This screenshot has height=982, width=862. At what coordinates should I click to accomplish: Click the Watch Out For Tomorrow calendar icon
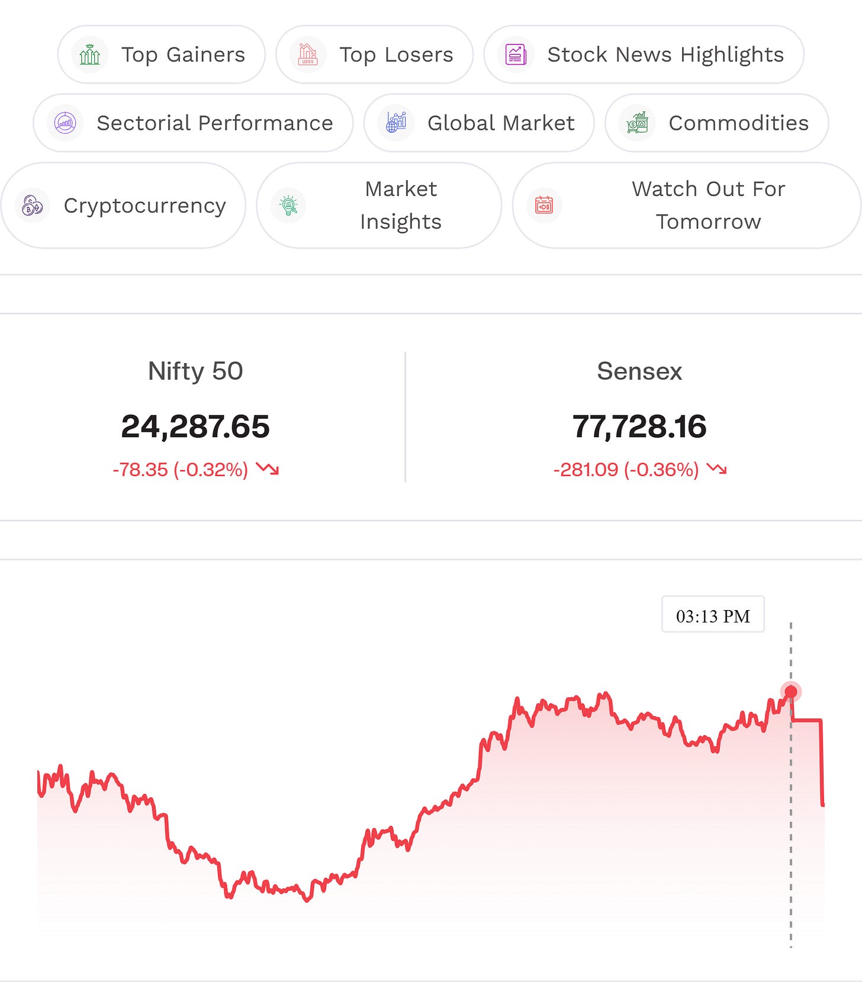[544, 206]
